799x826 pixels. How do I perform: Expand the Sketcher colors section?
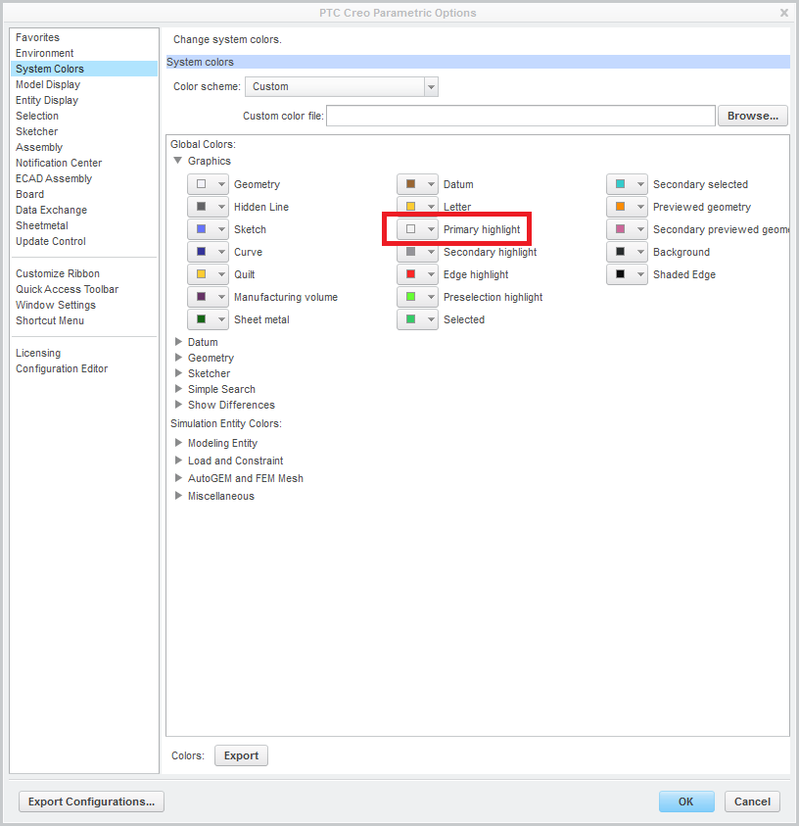[178, 373]
